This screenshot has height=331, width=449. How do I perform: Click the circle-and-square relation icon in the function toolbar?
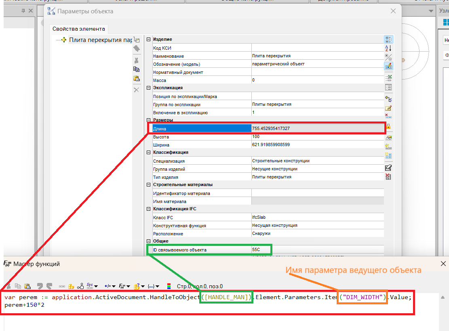coord(80,286)
